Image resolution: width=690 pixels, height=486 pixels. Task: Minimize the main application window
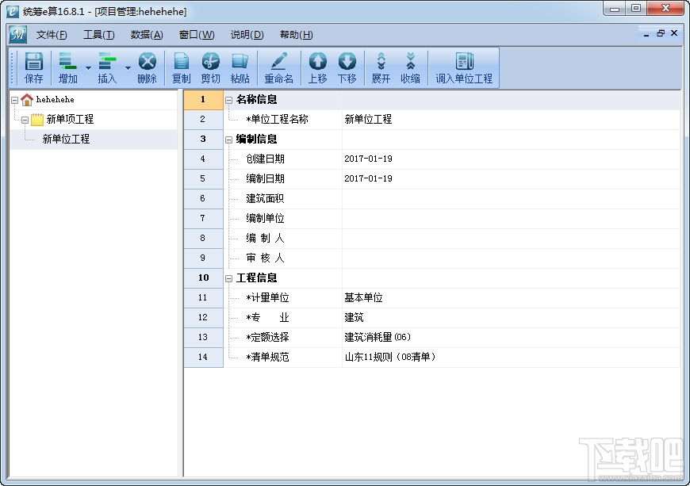coord(615,9)
